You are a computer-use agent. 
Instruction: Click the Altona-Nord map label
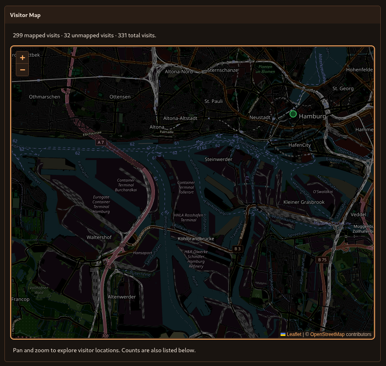tap(179, 72)
